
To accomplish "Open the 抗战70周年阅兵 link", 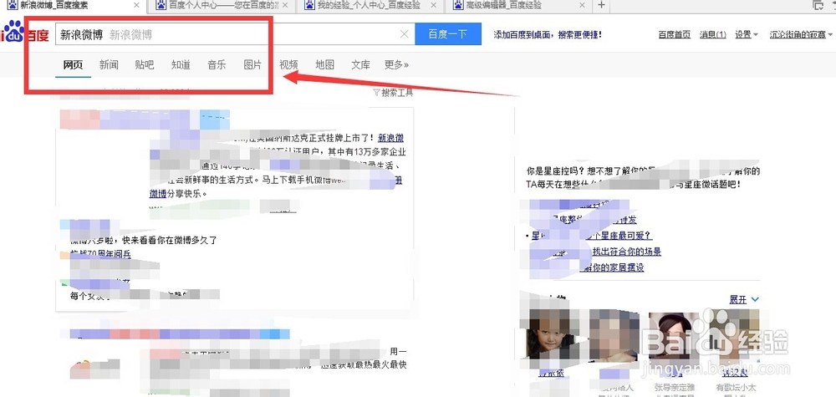I will [101, 254].
